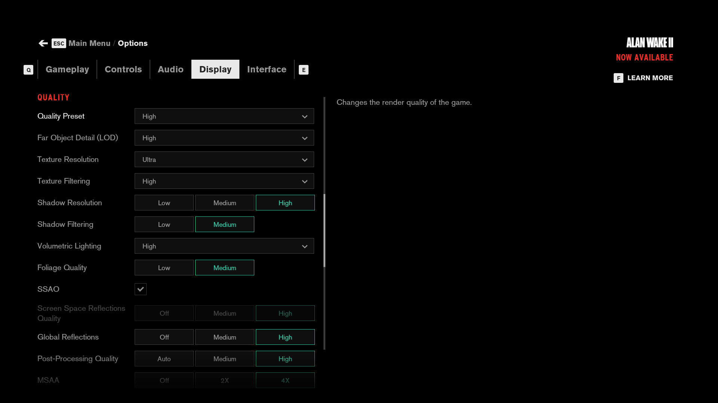Select the Volumetric Lighting label

pos(69,246)
